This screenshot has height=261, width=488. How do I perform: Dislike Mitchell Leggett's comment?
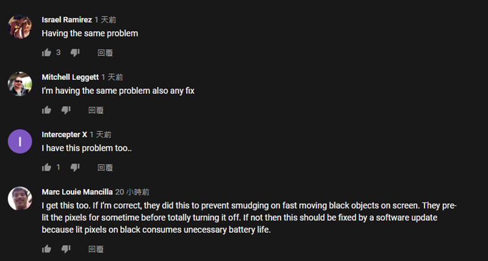(x=66, y=110)
